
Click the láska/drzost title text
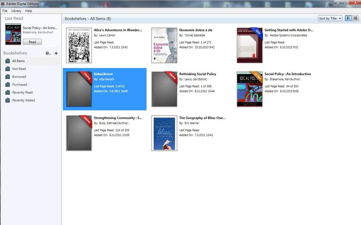click(x=103, y=74)
